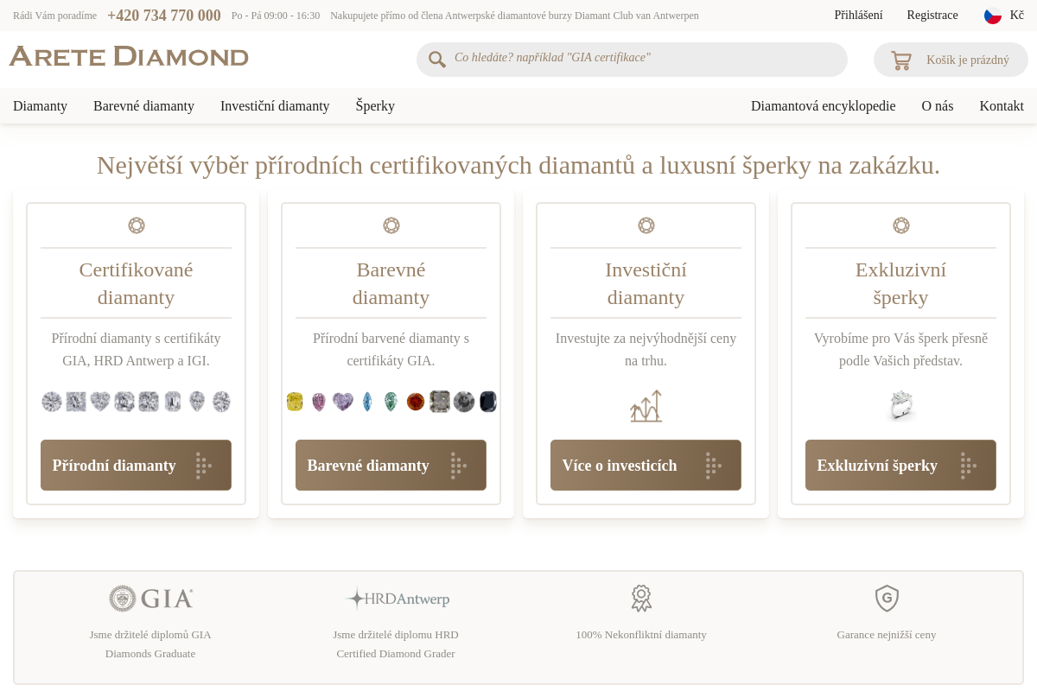Viewport: 1037px width, 691px height.
Task: Select the heart-shaped diamond icon
Action: pos(99,401)
